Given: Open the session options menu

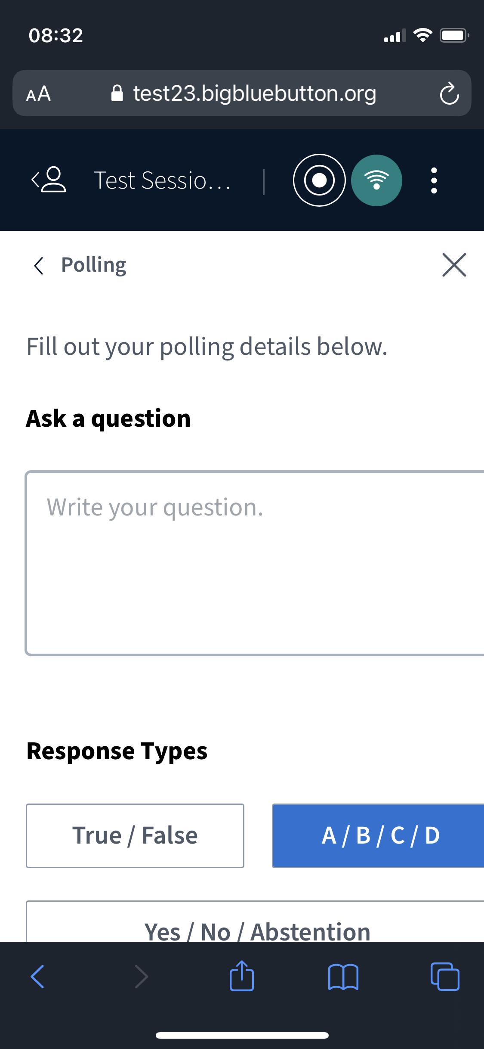Looking at the screenshot, I should point(433,180).
